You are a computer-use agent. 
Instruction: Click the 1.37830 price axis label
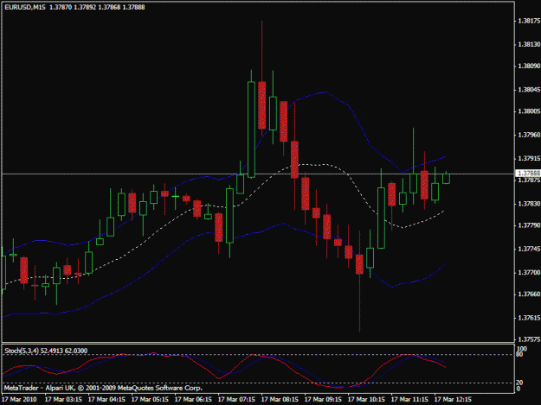(529, 204)
